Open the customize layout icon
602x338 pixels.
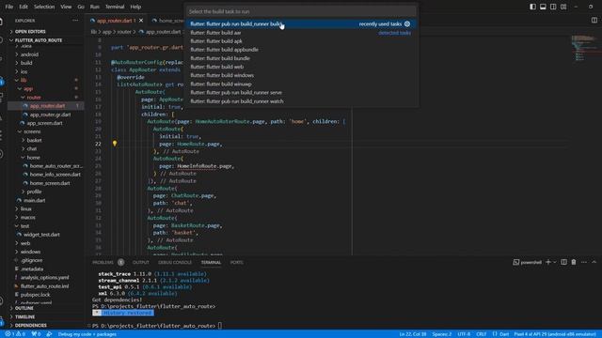(x=563, y=7)
